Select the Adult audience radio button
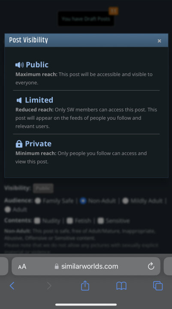This screenshot has height=309, width=172. 7,209
